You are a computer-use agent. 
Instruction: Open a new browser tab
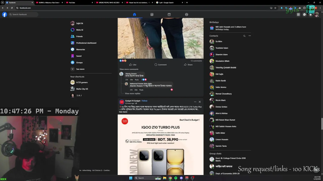[x=187, y=3]
